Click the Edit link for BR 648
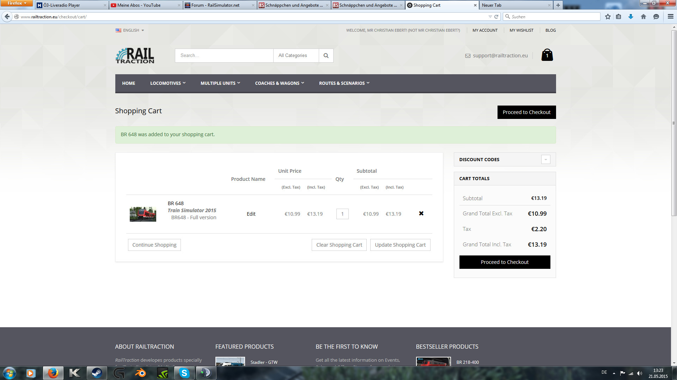The width and height of the screenshot is (677, 380). point(251,214)
